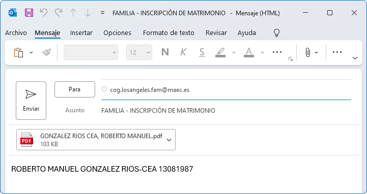
Task: Toggle italic (K) formatting
Action: [x=183, y=52]
